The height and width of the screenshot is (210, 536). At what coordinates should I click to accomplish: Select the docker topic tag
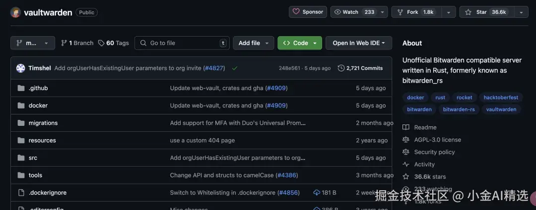tap(415, 98)
